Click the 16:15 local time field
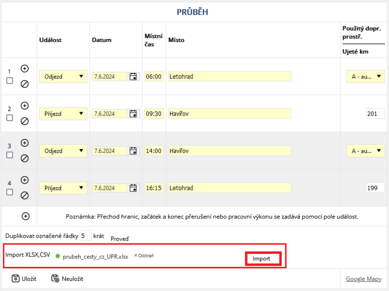Image resolution: width=389 pixels, height=291 pixels. coord(154,188)
